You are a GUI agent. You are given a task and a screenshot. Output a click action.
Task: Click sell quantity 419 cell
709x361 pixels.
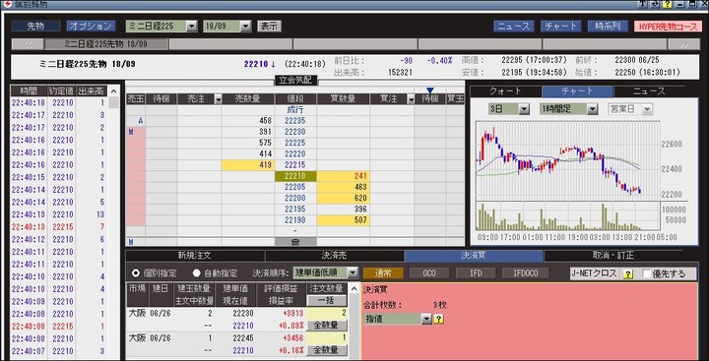[248, 165]
